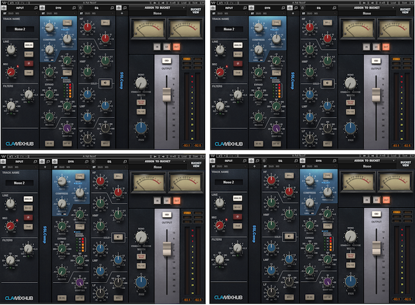The width and height of the screenshot is (415, 305).
Task: Toggle LF BELL button in bottom-right window
Action: click(x=289, y=297)
